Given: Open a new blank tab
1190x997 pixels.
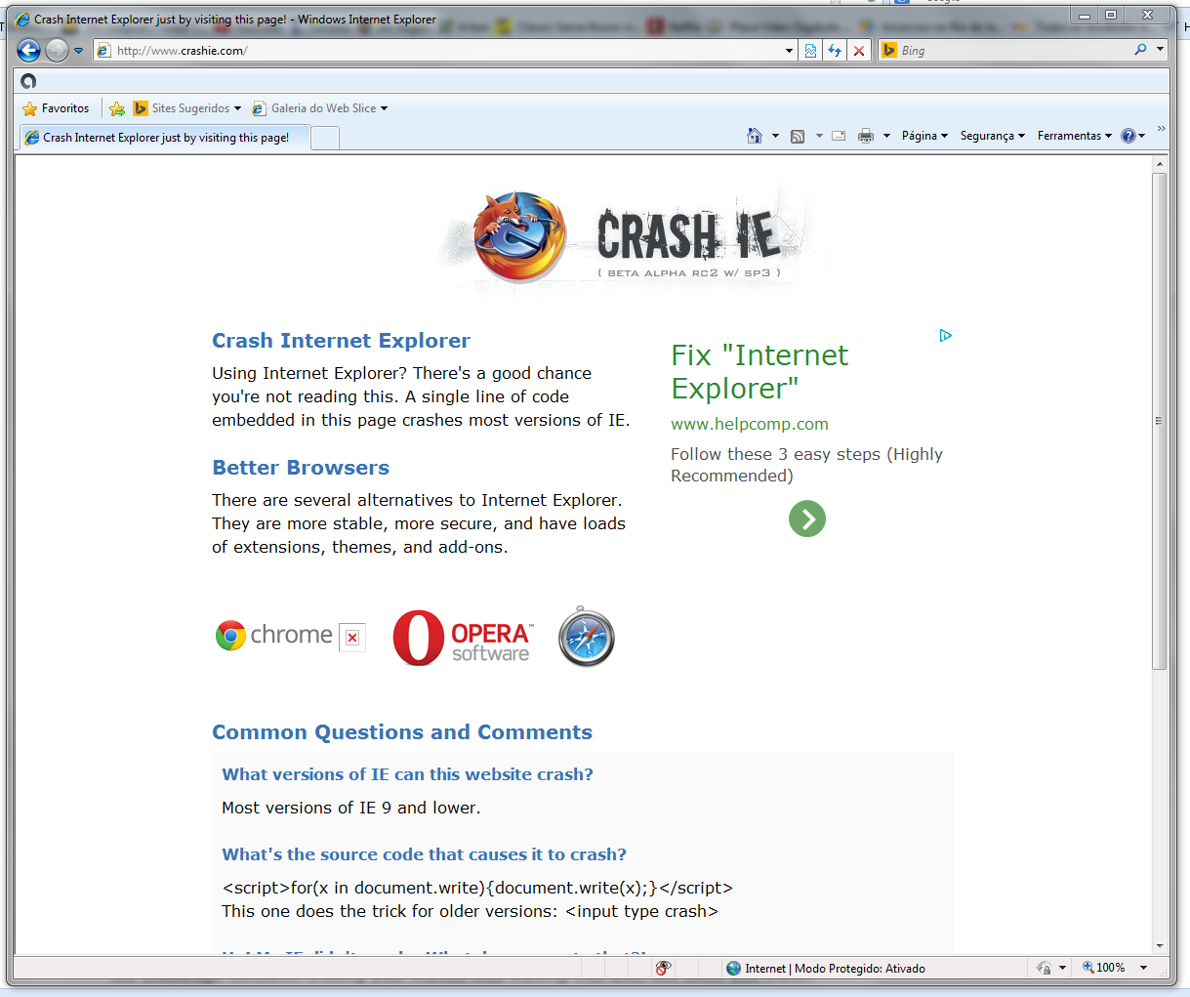Looking at the screenshot, I should [325, 138].
